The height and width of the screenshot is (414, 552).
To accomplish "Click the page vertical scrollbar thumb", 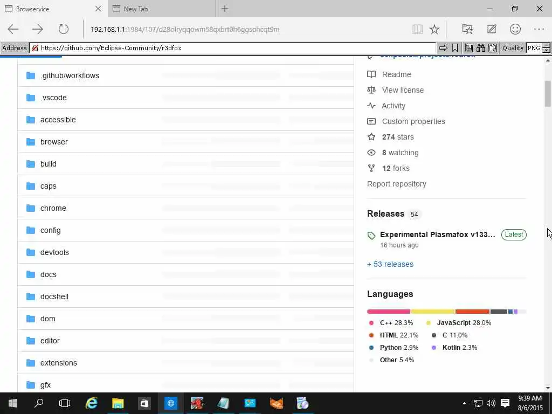I will pyautogui.click(x=548, y=93).
